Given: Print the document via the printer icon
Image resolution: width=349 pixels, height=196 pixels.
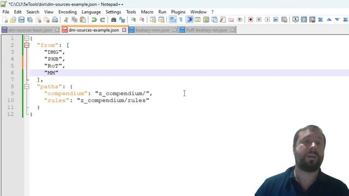Looking at the screenshot, I should pos(55,20).
